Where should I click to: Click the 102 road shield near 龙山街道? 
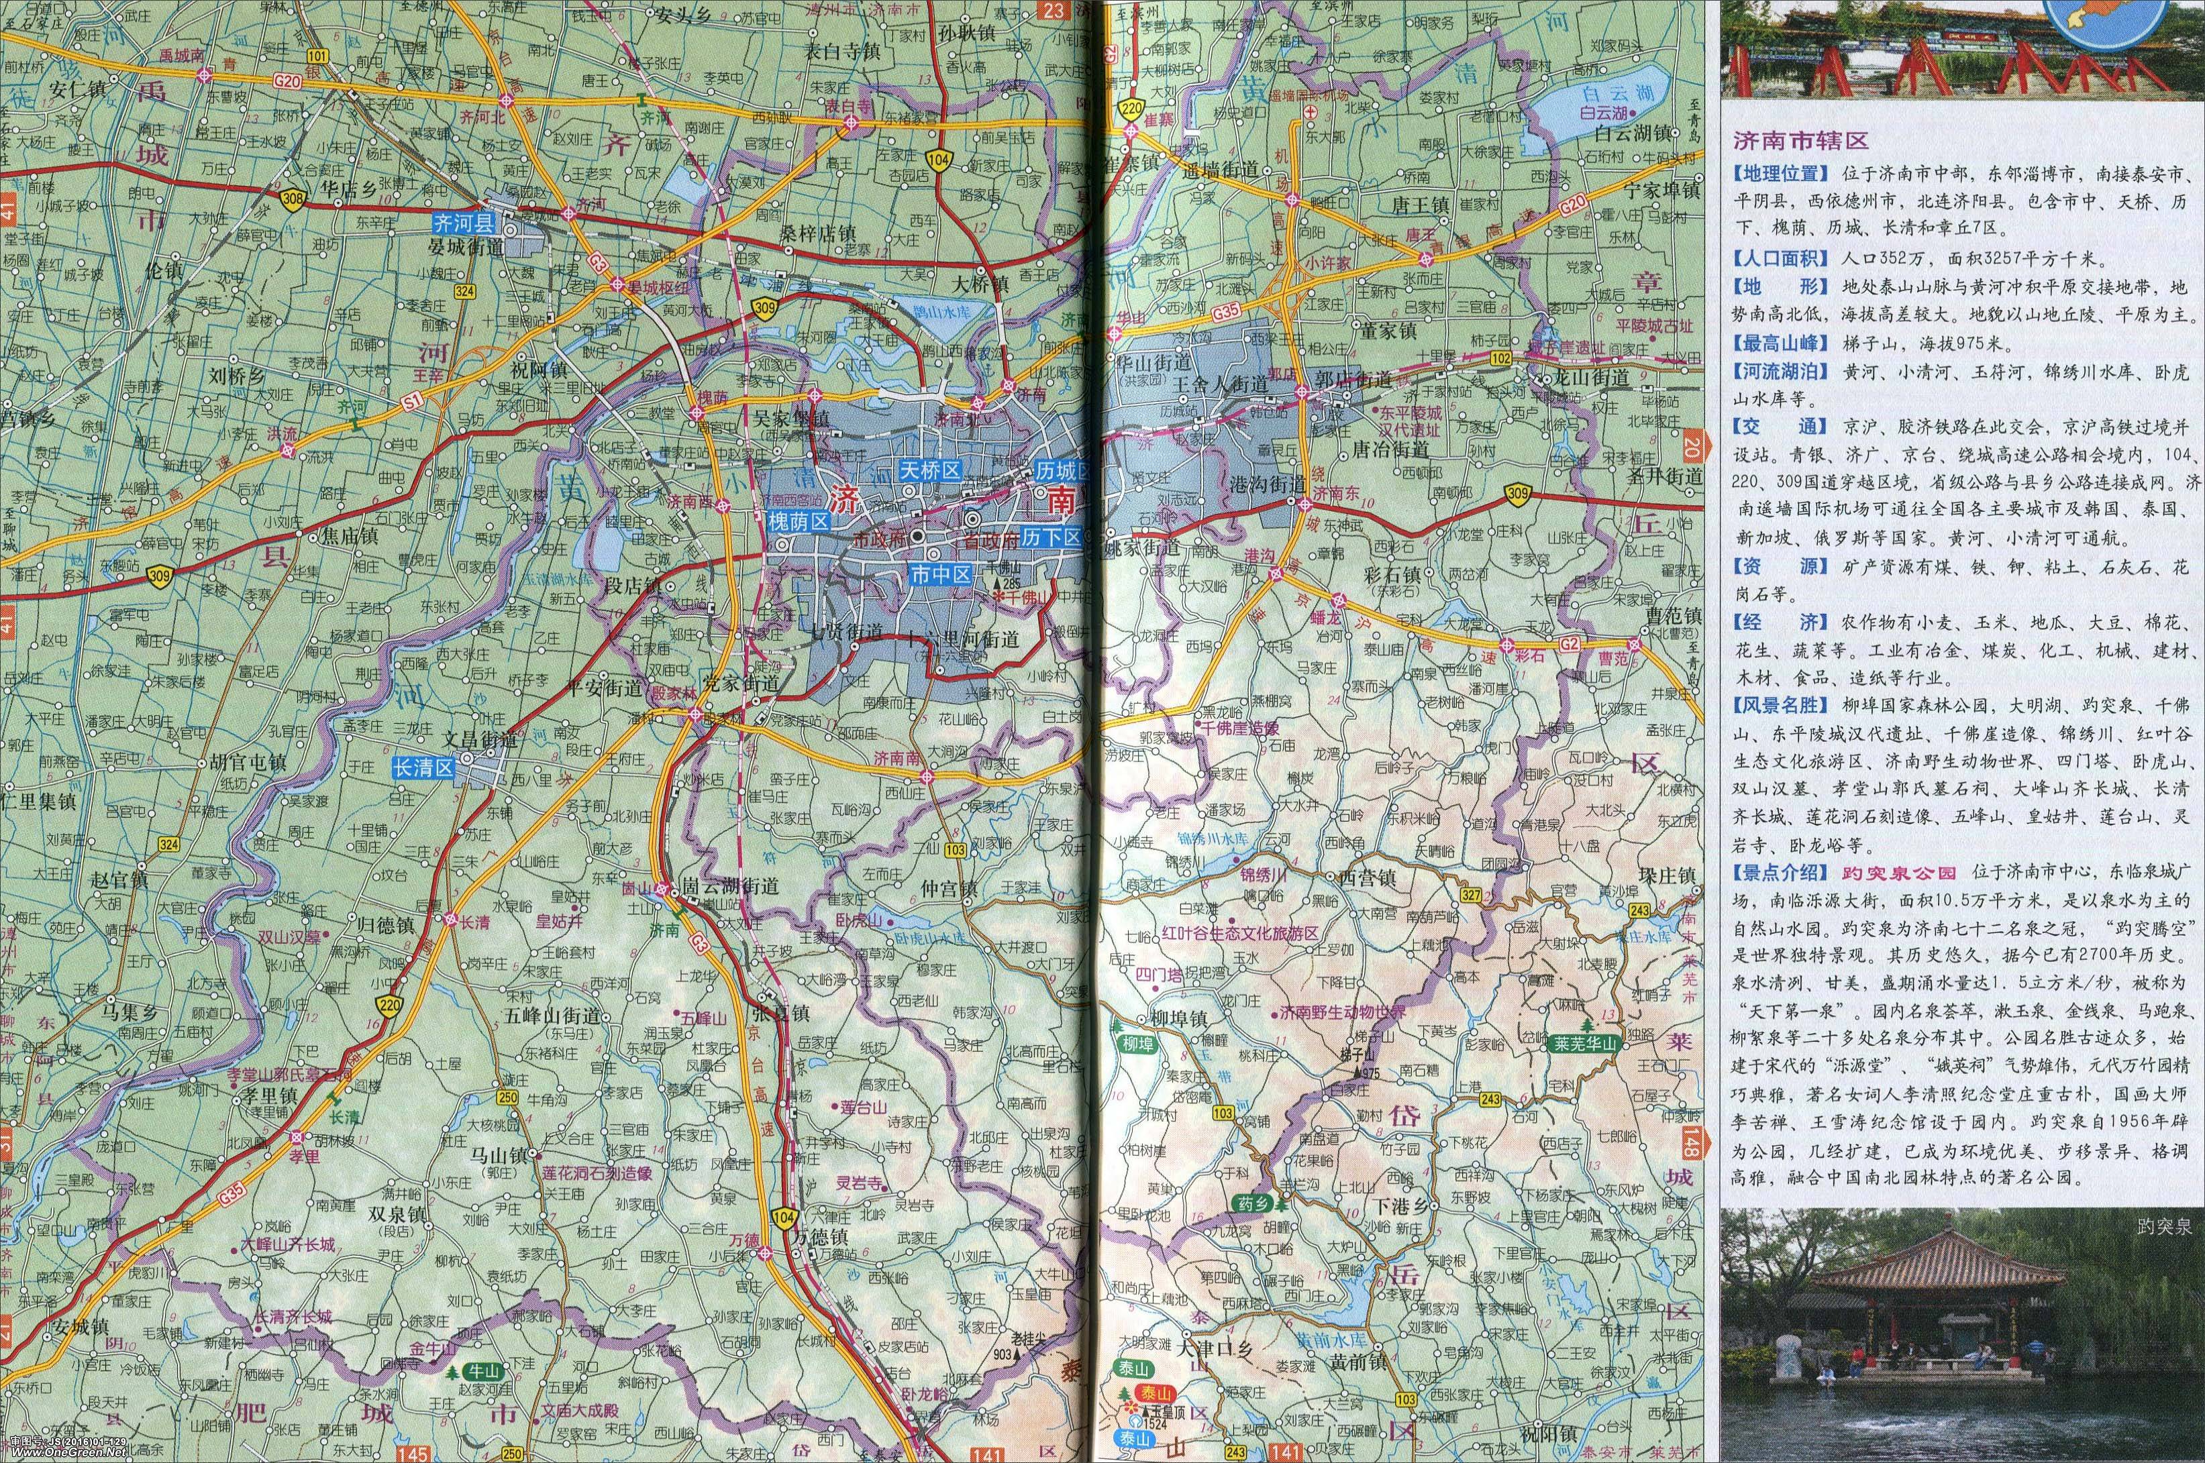pyautogui.click(x=1500, y=358)
